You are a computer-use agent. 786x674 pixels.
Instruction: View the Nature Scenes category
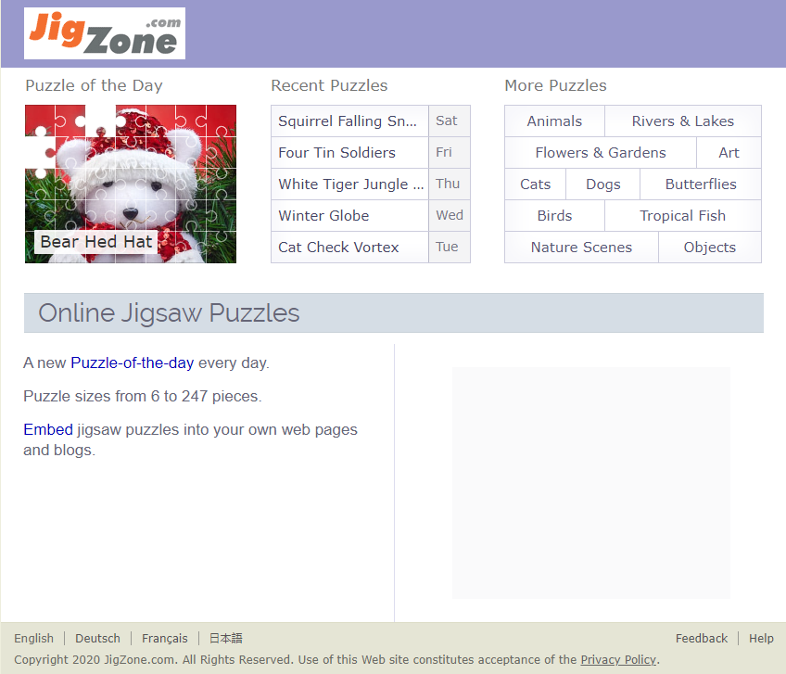click(581, 248)
